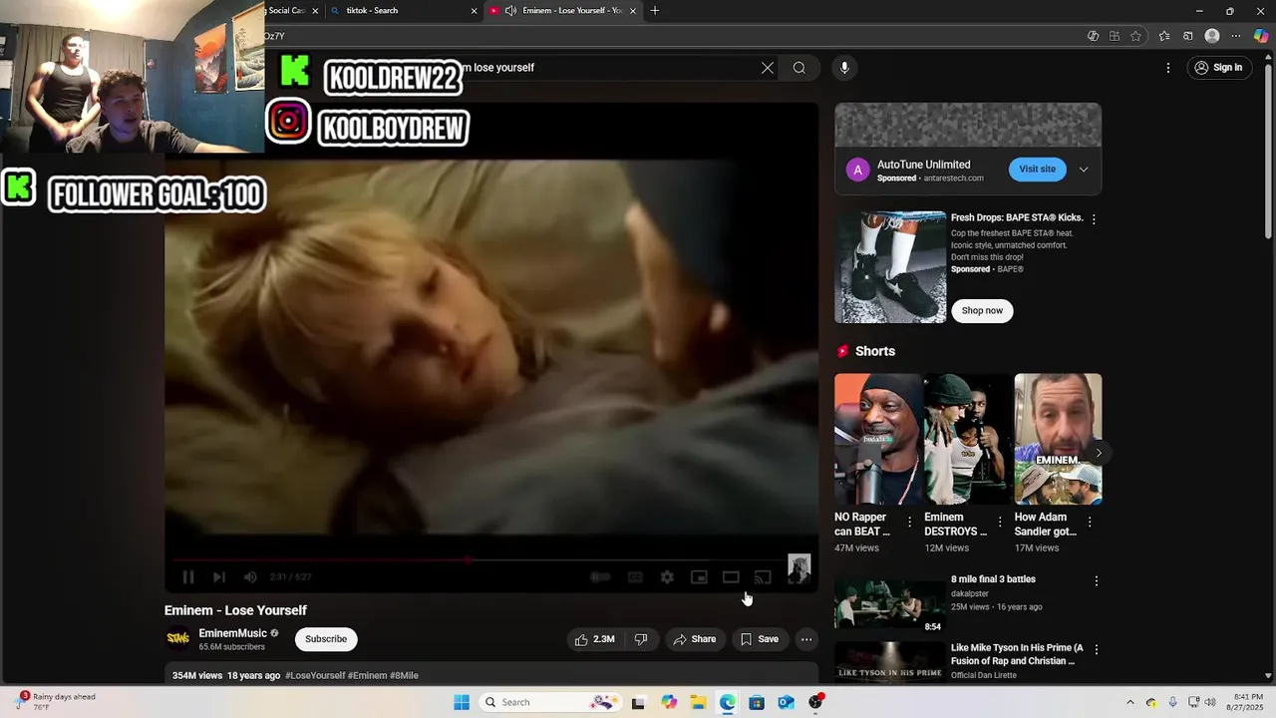Open the weather widget 'Rainy days ahead'
This screenshot has width=1276, height=718.
click(58, 702)
